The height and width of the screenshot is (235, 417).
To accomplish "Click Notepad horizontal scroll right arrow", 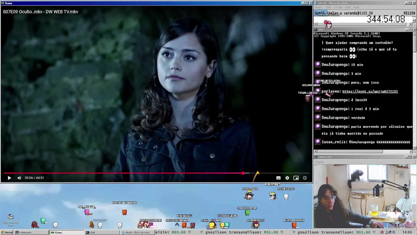I will (x=411, y=24).
